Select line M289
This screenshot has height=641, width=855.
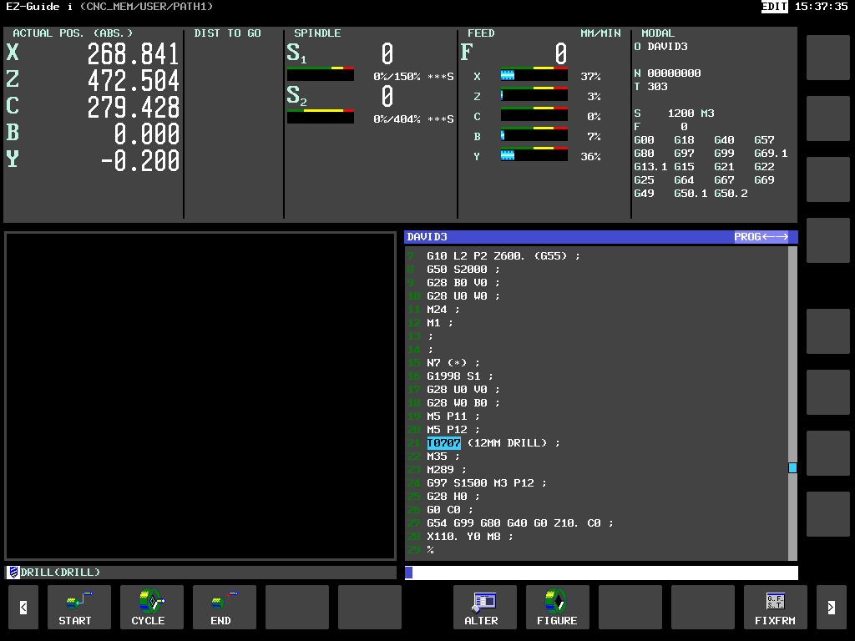[x=447, y=470]
